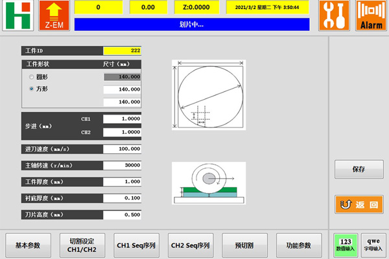Click the 返回 return button
Viewport: 389px width, 259px height.
pyautogui.click(x=359, y=205)
